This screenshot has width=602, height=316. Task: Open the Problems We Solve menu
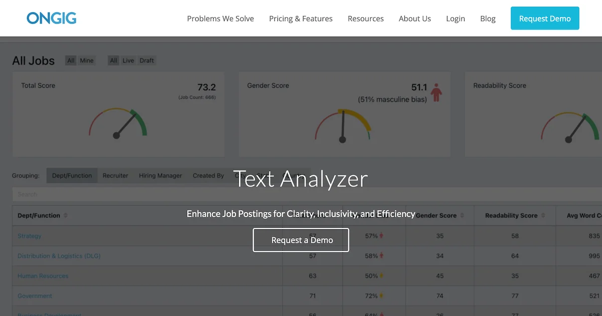pos(220,19)
